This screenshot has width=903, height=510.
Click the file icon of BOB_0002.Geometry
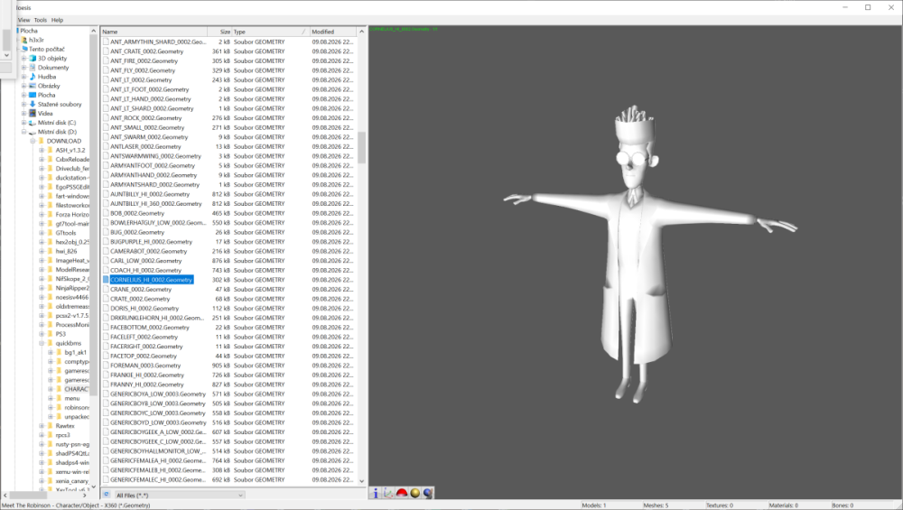tap(106, 213)
